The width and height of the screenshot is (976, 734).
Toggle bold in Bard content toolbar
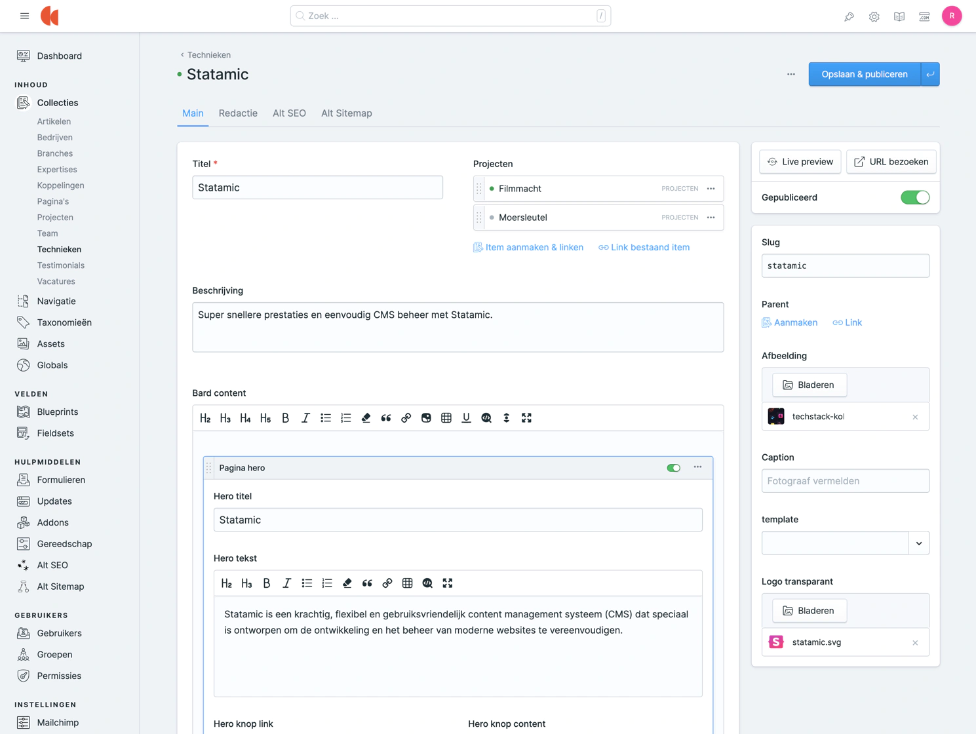285,418
